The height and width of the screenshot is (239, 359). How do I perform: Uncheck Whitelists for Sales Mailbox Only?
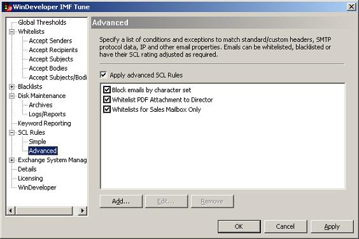[x=107, y=109]
